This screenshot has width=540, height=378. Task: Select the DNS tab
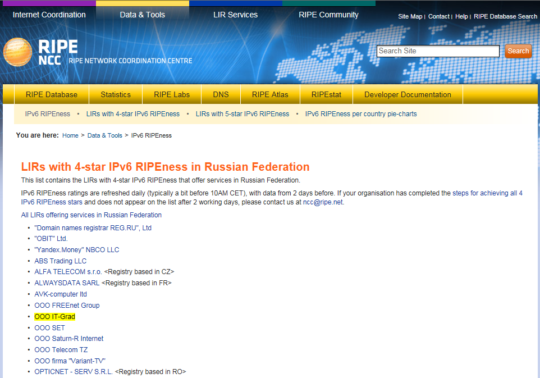pos(221,94)
